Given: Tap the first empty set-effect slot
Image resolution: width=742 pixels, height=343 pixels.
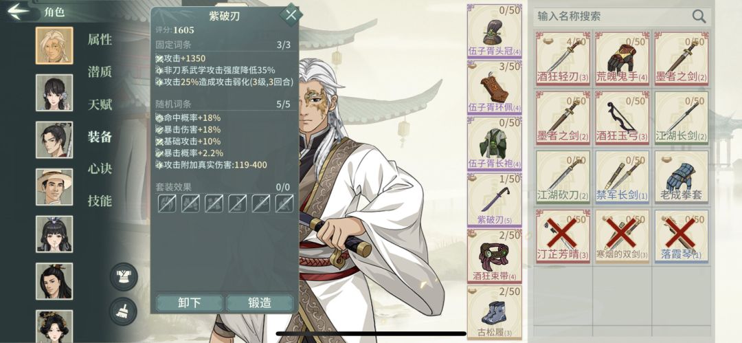Looking at the screenshot, I should pos(166,203).
